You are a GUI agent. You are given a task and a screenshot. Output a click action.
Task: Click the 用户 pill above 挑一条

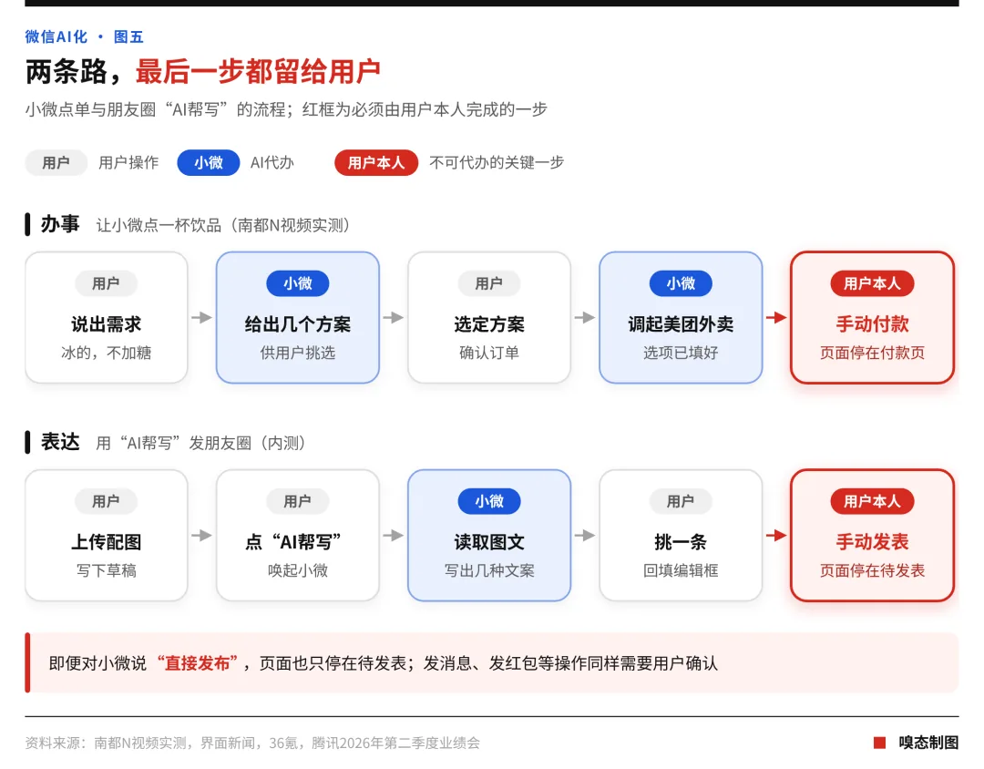(681, 501)
